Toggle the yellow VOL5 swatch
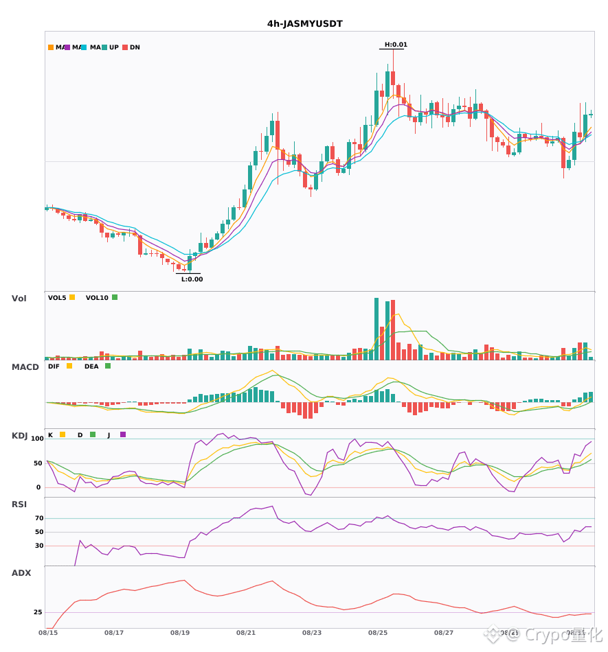This screenshot has height=652, width=608. coord(72,297)
